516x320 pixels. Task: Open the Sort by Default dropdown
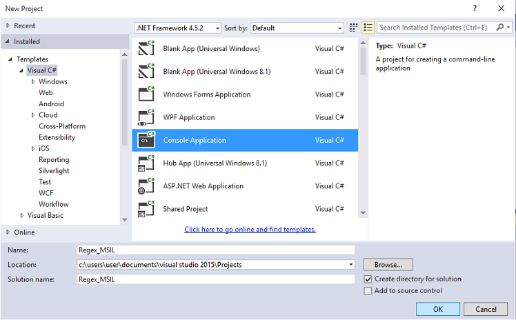[297, 28]
